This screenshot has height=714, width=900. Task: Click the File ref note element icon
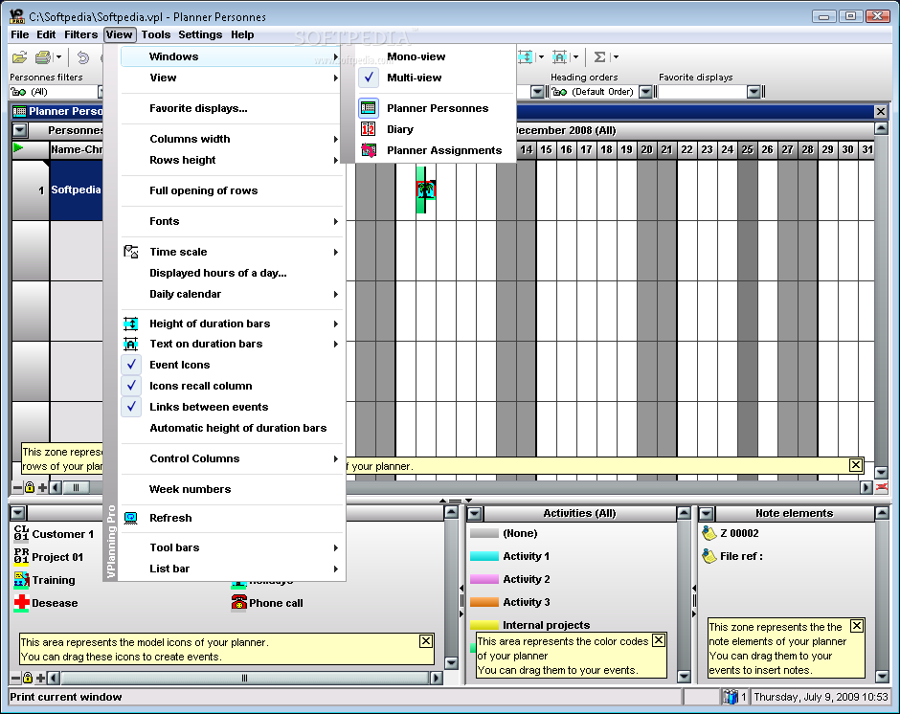tap(709, 556)
